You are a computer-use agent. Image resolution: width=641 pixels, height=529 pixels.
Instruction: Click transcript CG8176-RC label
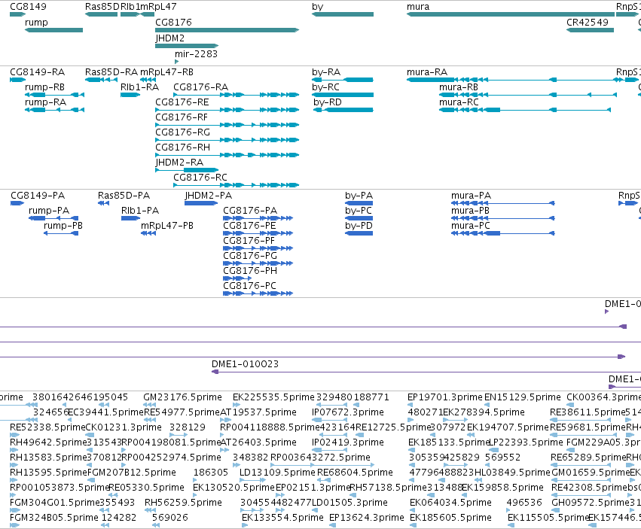[x=200, y=178]
